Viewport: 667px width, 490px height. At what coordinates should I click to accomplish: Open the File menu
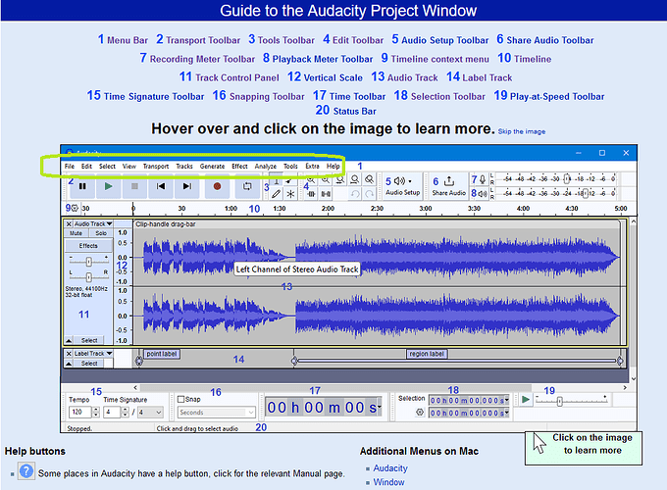(x=70, y=167)
